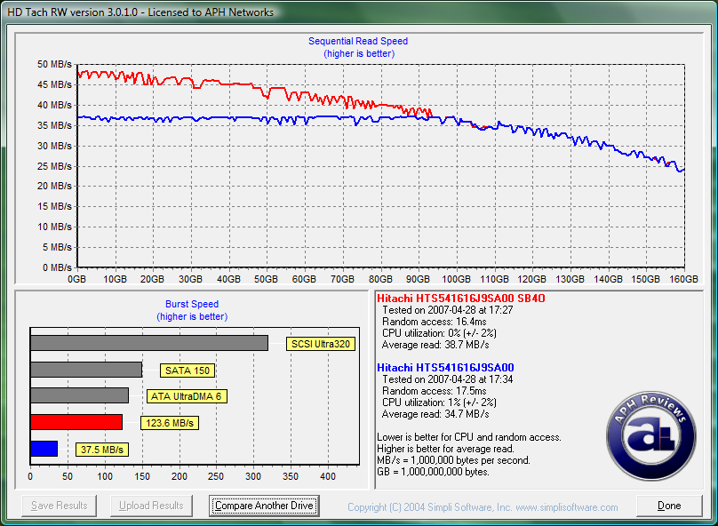Viewport: 718px width, 526px height.
Task: Click the APH Reviews logo
Action: pyautogui.click(x=651, y=435)
